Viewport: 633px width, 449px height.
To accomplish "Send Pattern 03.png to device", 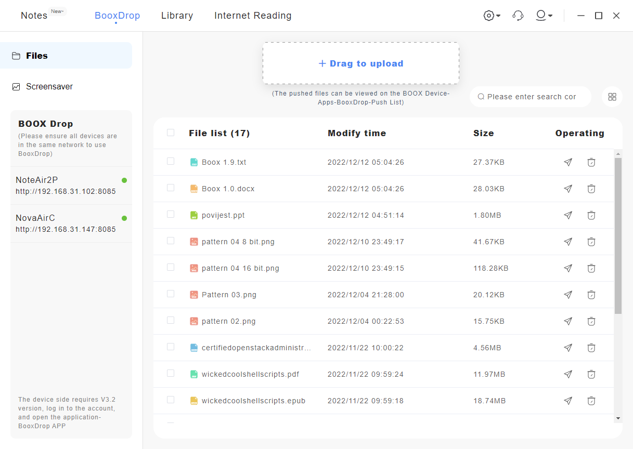I will pyautogui.click(x=568, y=295).
